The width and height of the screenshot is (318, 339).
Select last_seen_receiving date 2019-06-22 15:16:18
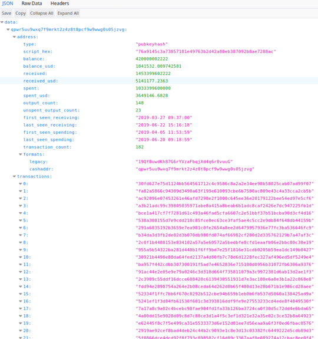point(164,125)
